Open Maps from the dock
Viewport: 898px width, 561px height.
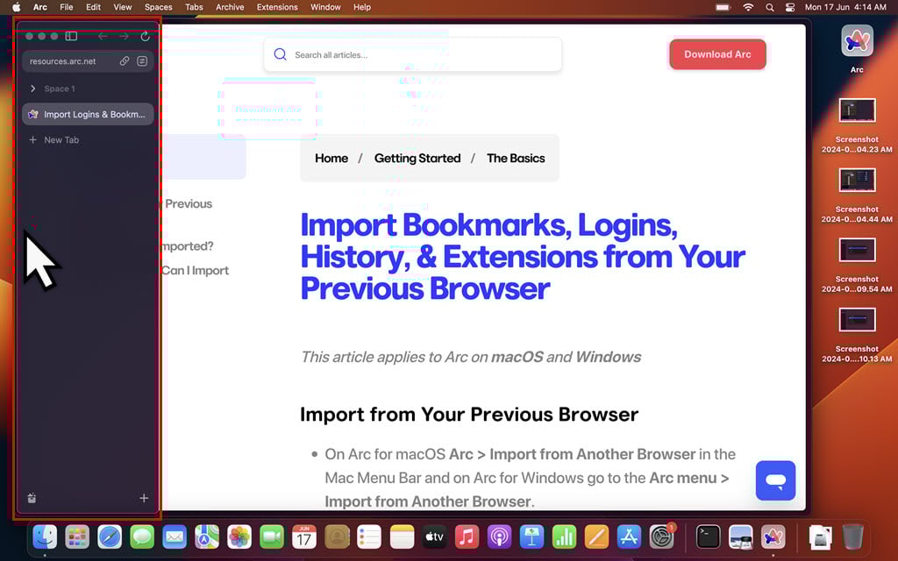click(207, 537)
